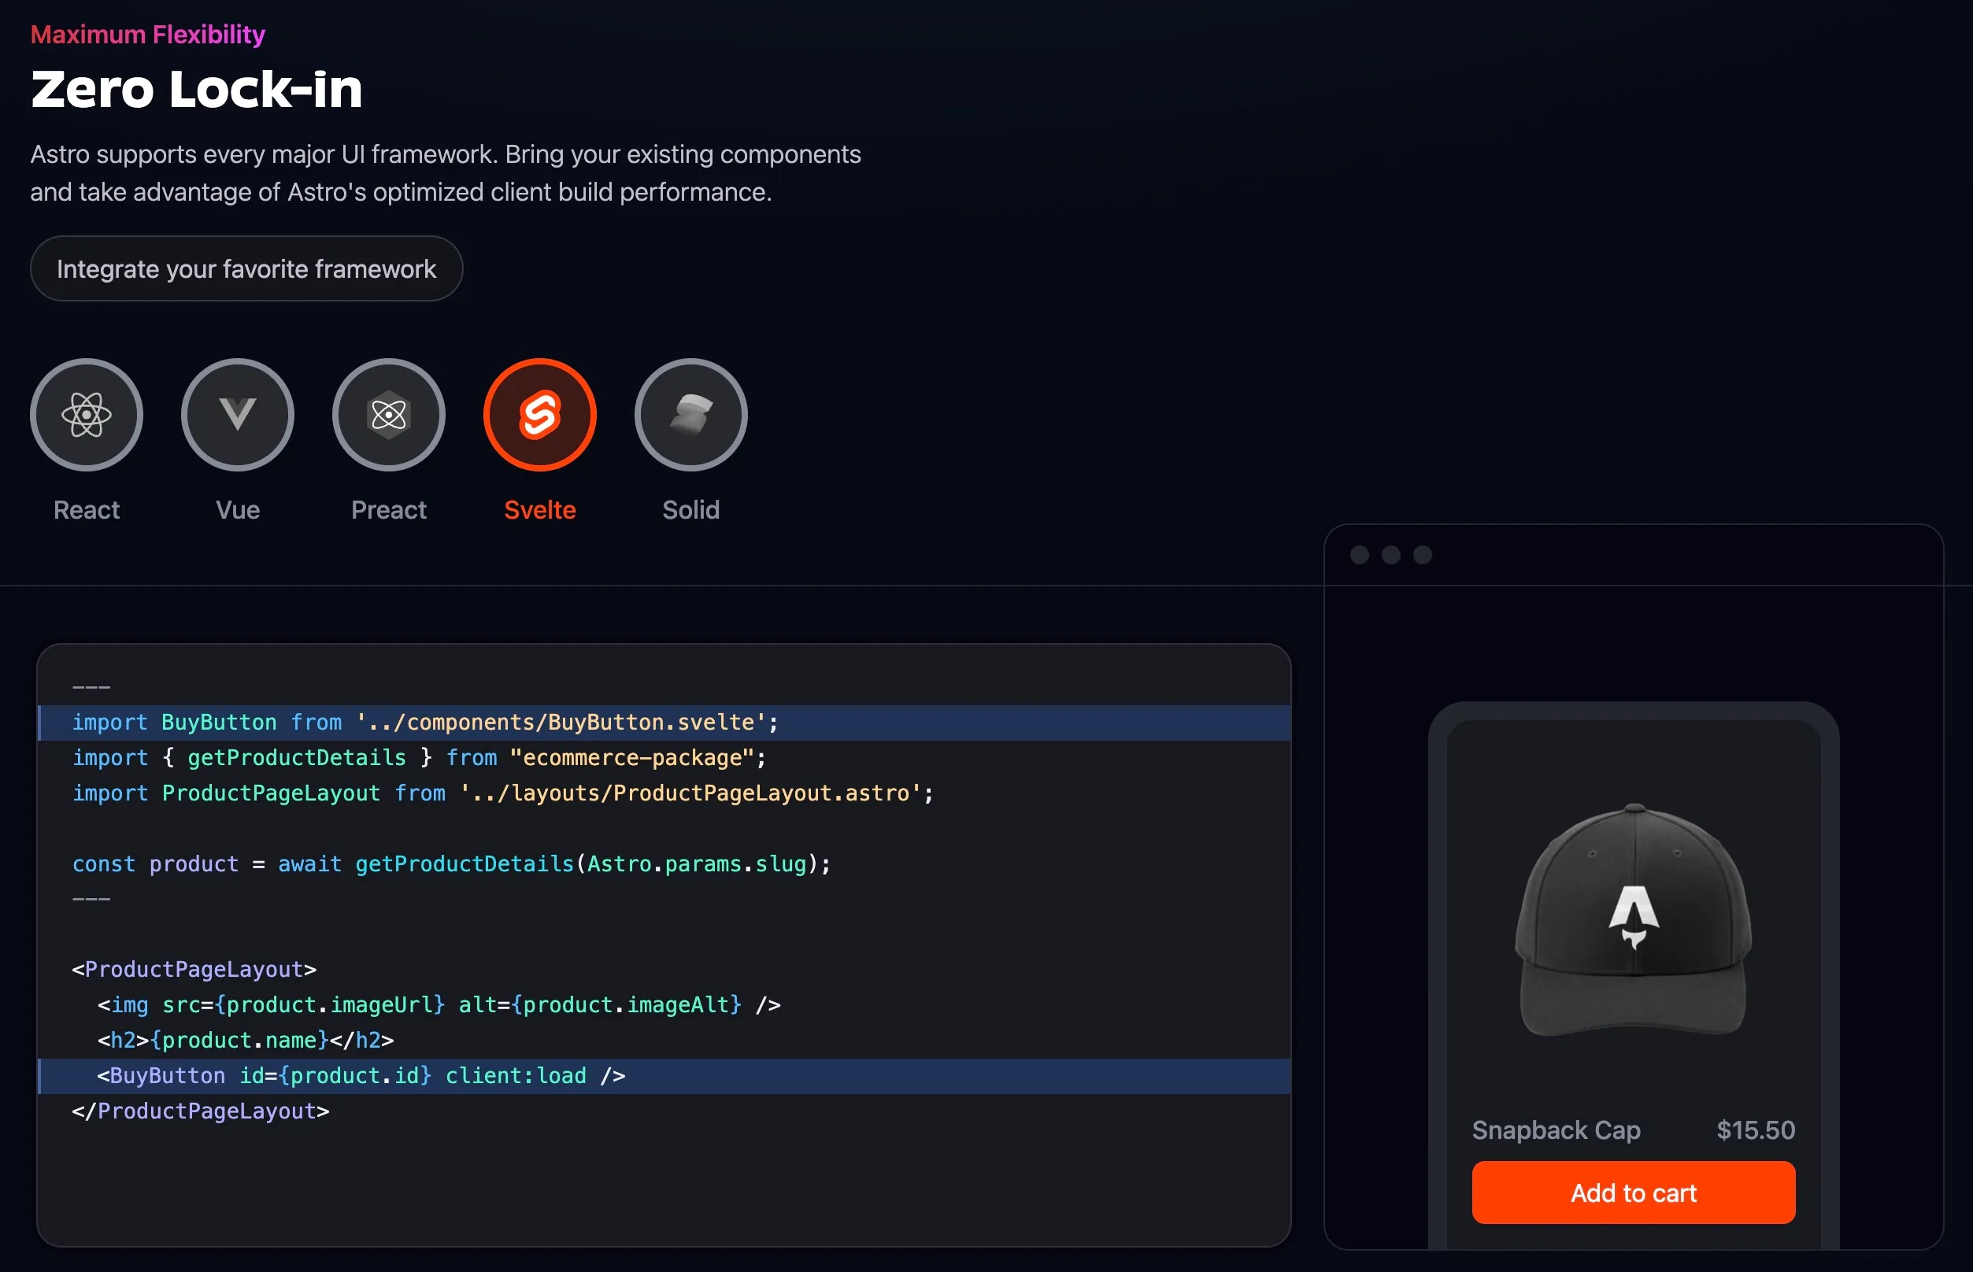This screenshot has width=1973, height=1272.
Task: Select the Vue framework icon
Action: pos(237,414)
